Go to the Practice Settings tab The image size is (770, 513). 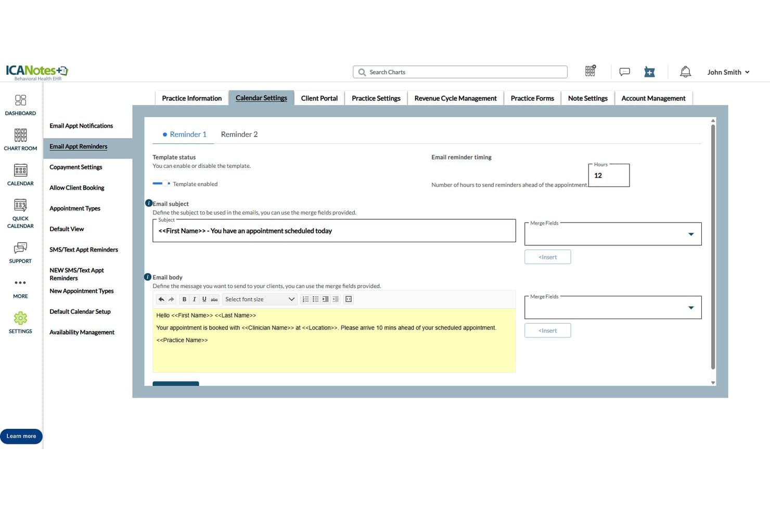pyautogui.click(x=376, y=98)
